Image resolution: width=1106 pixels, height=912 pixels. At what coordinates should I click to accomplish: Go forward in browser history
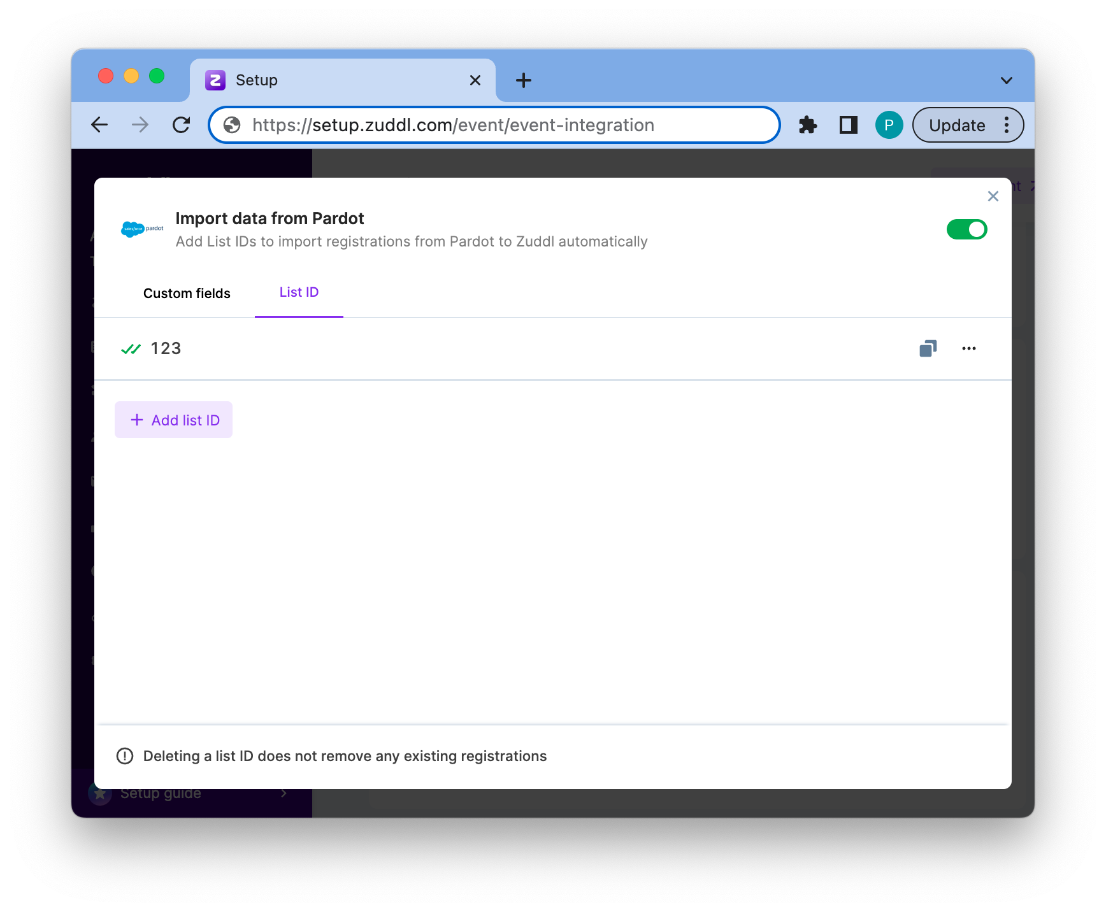[x=140, y=125]
